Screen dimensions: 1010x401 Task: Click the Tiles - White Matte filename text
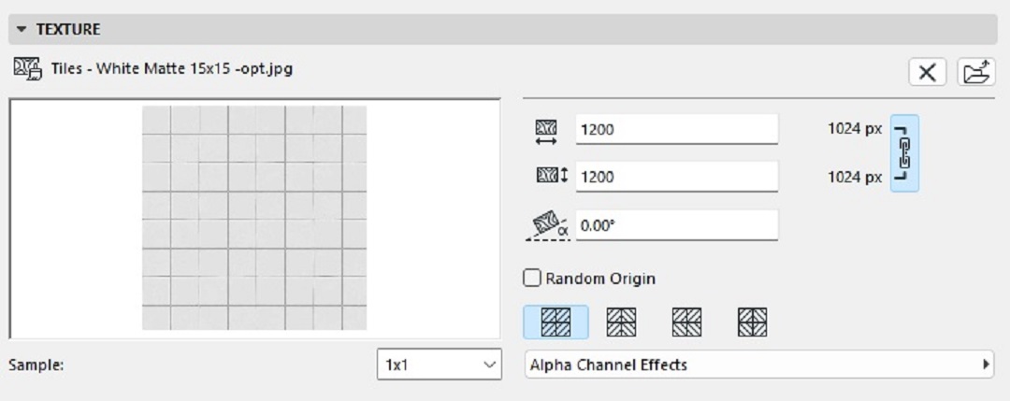pyautogui.click(x=172, y=68)
